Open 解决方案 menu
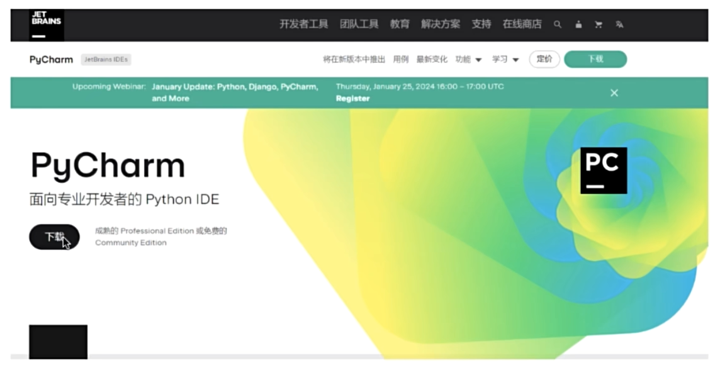The height and width of the screenshot is (365, 720). point(441,25)
